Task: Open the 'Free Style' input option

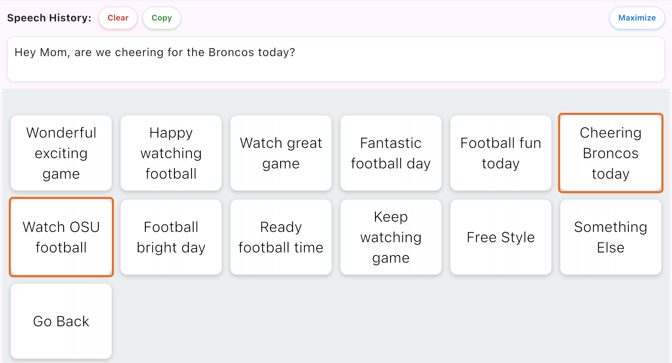Action: click(x=501, y=237)
